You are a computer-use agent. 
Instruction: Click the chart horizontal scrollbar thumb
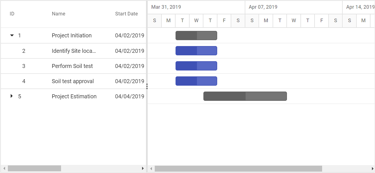coord(238,169)
